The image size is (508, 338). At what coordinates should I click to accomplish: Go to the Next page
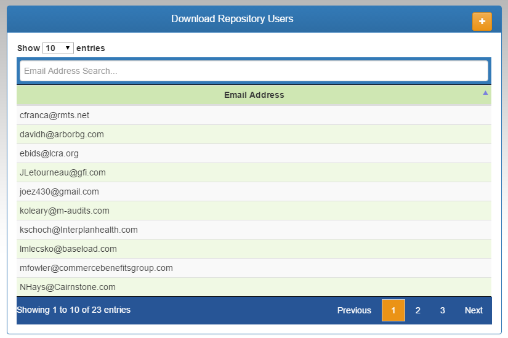(474, 310)
